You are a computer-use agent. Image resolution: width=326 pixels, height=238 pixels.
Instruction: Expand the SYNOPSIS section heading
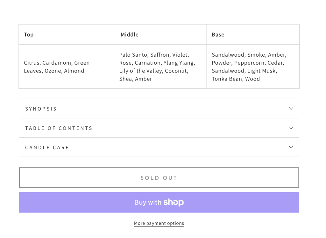click(x=41, y=109)
